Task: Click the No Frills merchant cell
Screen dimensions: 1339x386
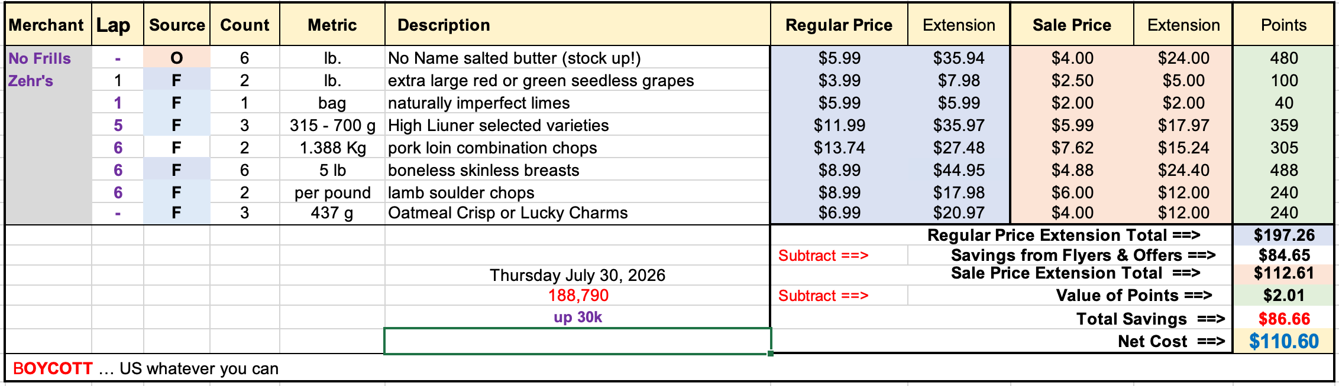Action: (48, 58)
